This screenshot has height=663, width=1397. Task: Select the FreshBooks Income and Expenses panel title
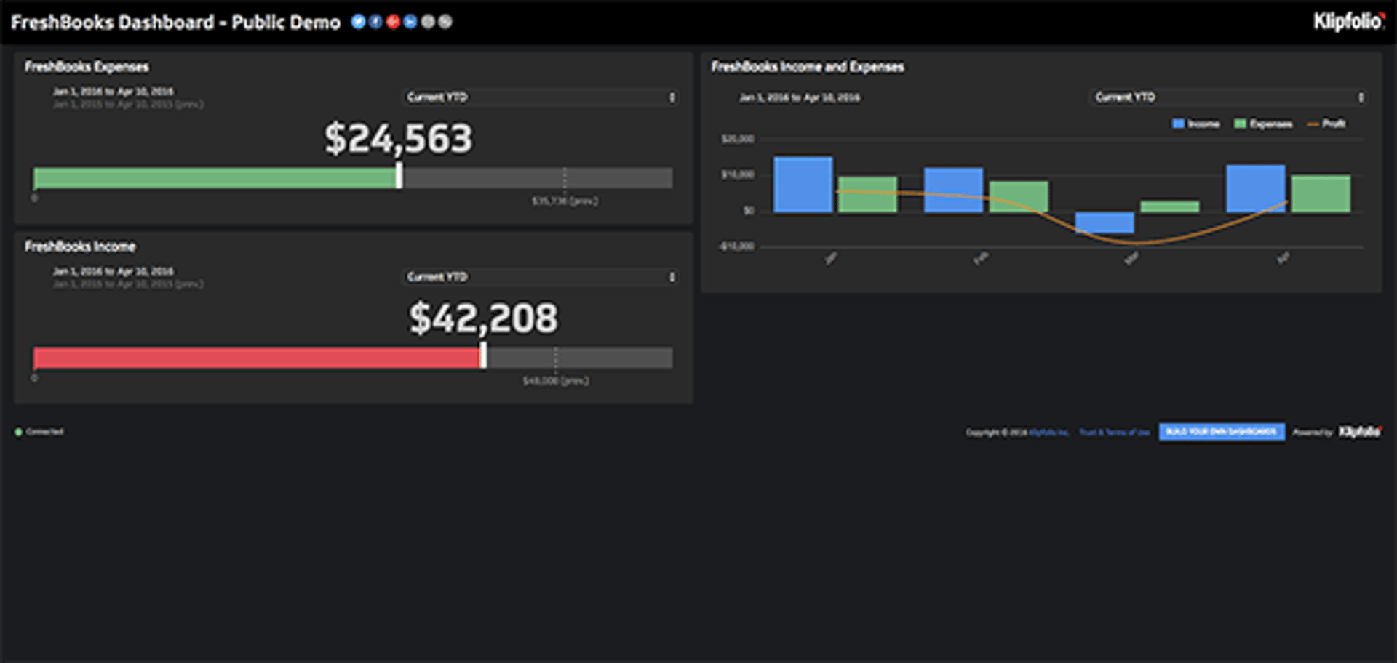pyautogui.click(x=808, y=66)
